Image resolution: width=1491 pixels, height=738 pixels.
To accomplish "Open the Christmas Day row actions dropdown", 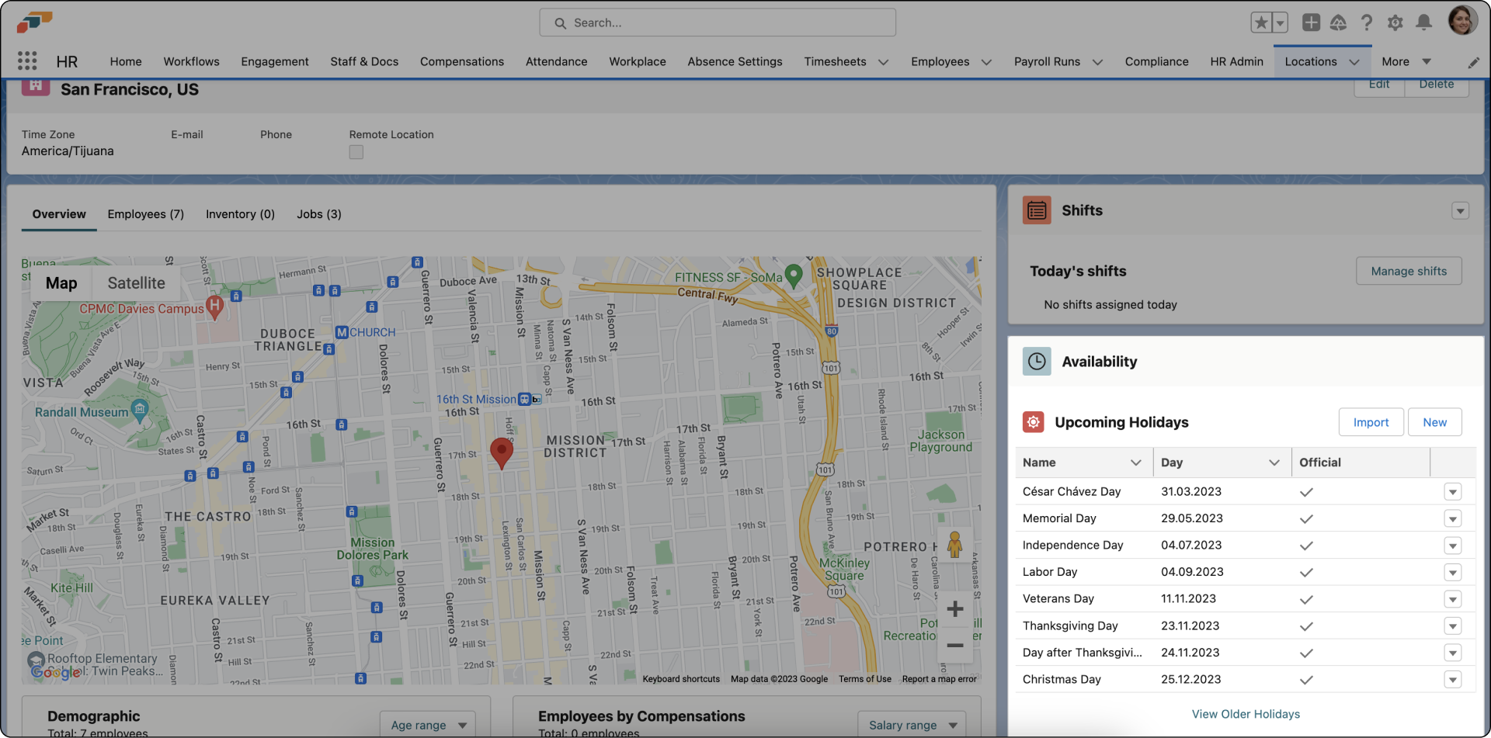I will coord(1452,680).
